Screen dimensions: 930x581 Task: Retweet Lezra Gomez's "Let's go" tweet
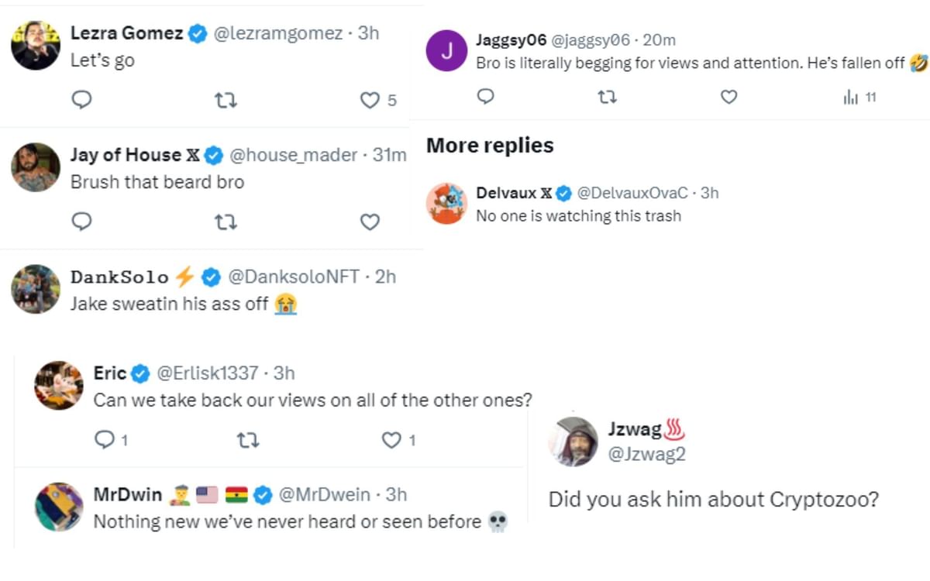tap(226, 101)
